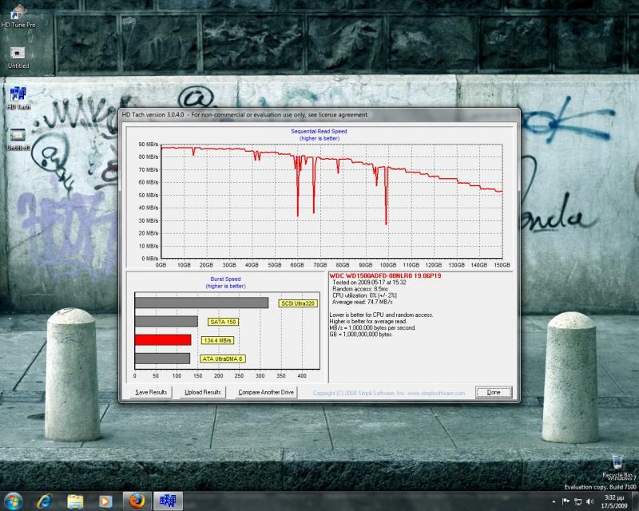Open the volume speaker tray icon
The image size is (639, 511).
589,501
